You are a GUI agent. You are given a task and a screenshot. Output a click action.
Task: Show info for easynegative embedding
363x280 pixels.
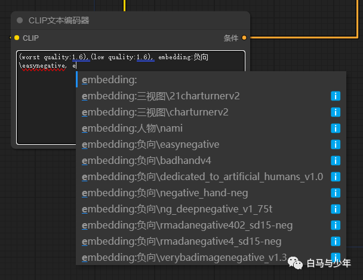tap(336, 144)
